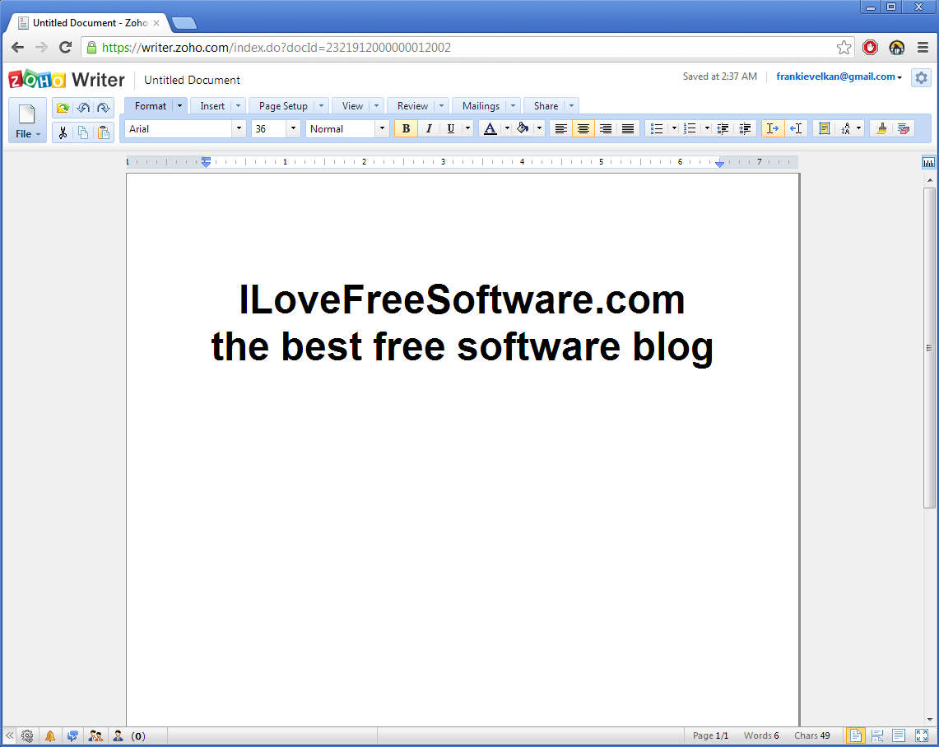Click the format painter brush icon
The height and width of the screenshot is (747, 939).
click(x=881, y=128)
